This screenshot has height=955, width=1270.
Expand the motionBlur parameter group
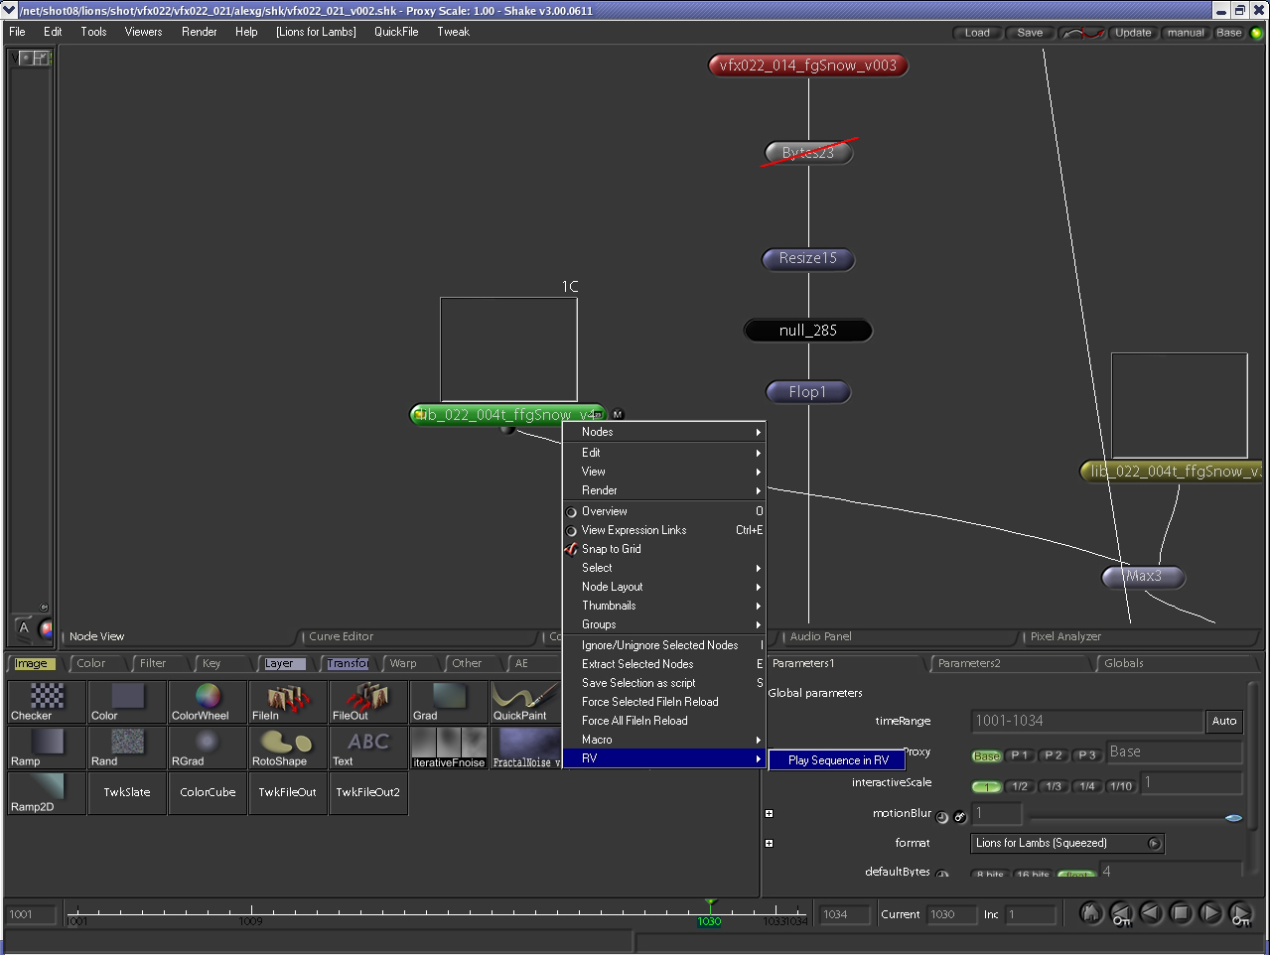(769, 814)
